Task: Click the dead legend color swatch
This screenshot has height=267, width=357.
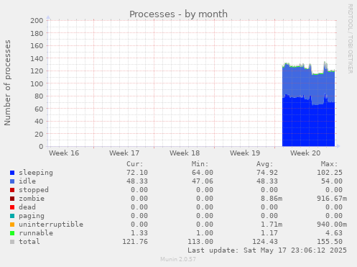Action: pyautogui.click(x=12, y=207)
